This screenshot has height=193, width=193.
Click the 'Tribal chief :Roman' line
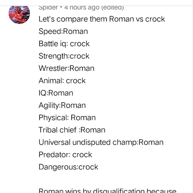click(72, 130)
